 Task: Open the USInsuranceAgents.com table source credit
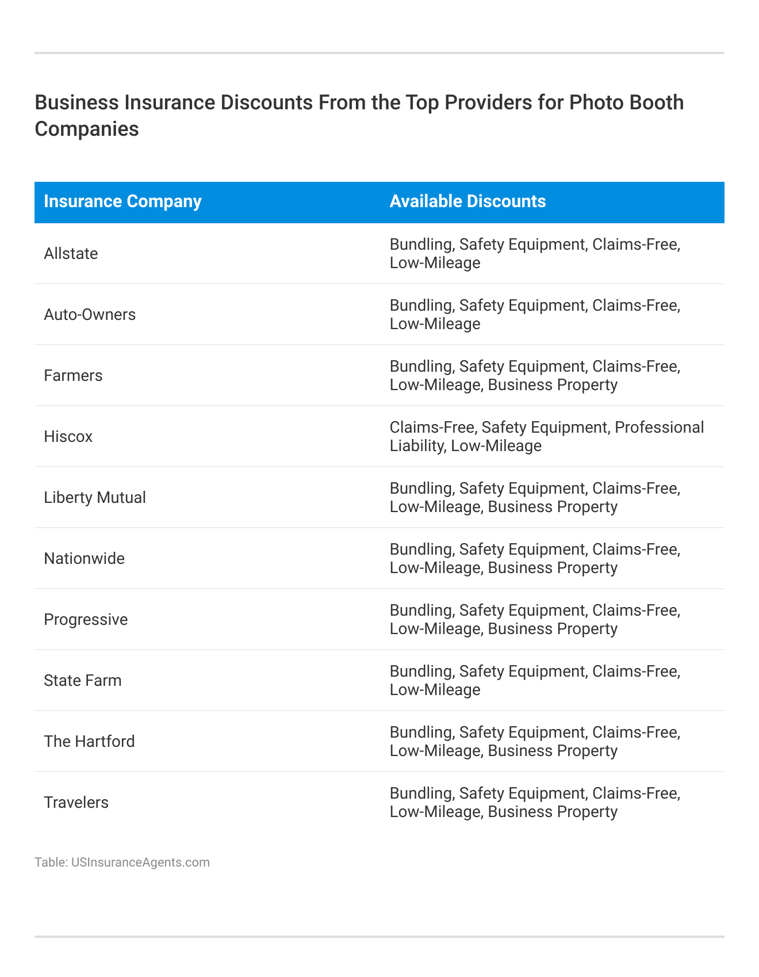pyautogui.click(x=122, y=862)
